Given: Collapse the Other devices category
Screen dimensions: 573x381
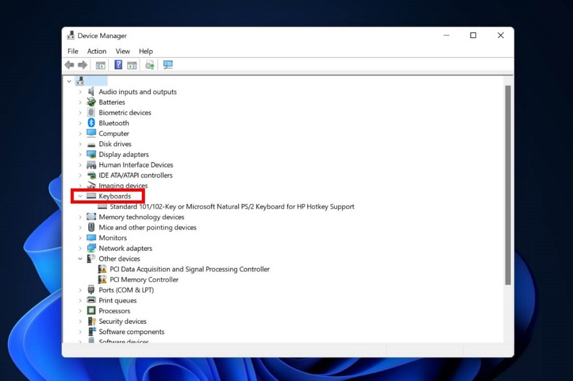Looking at the screenshot, I should click(80, 259).
